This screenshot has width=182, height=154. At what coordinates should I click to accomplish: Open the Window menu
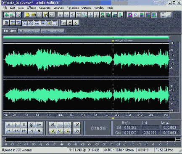pyautogui.click(x=99, y=8)
